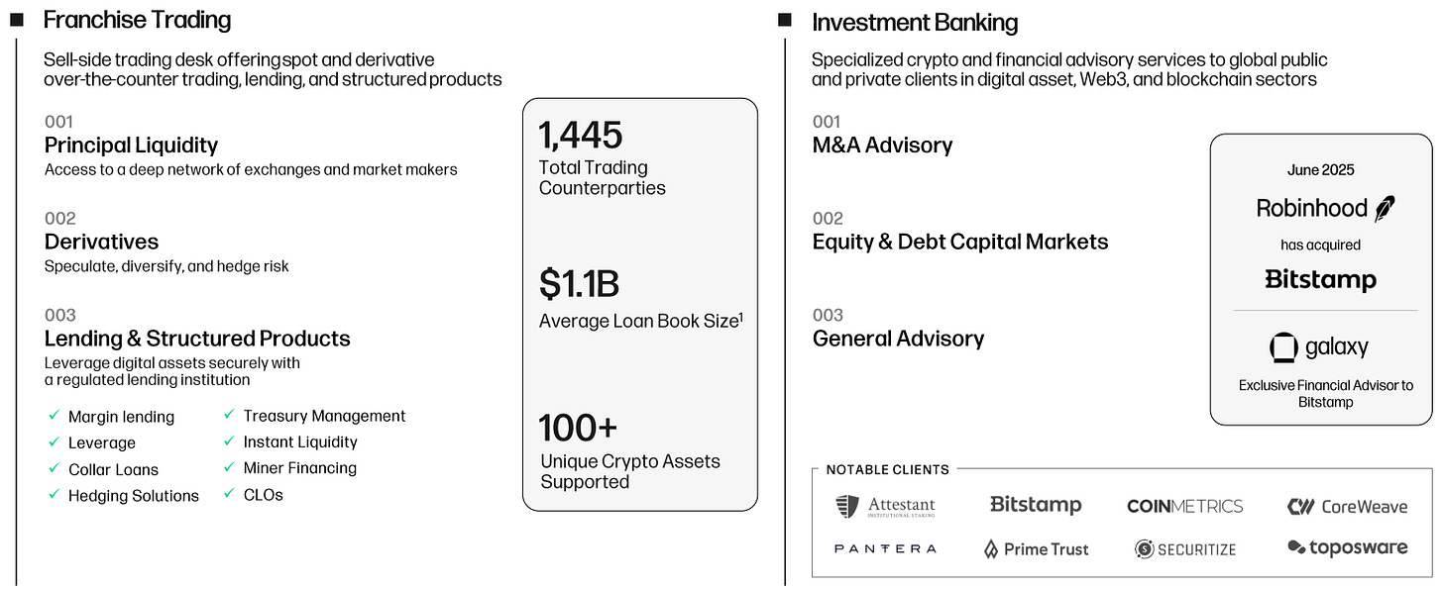Select the Principal Liquidity section heading
Image resolution: width=1443 pixels, height=589 pixels.
tap(131, 146)
